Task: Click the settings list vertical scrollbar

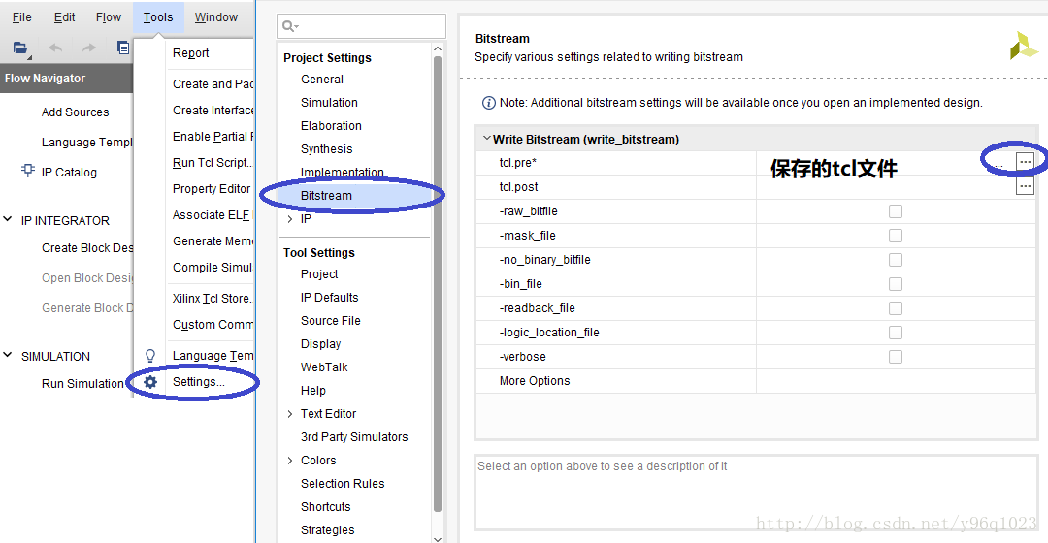Action: 438,284
